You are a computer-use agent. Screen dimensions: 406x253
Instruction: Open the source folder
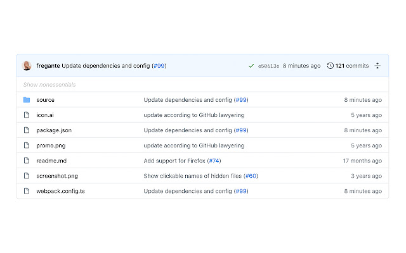[x=45, y=100]
